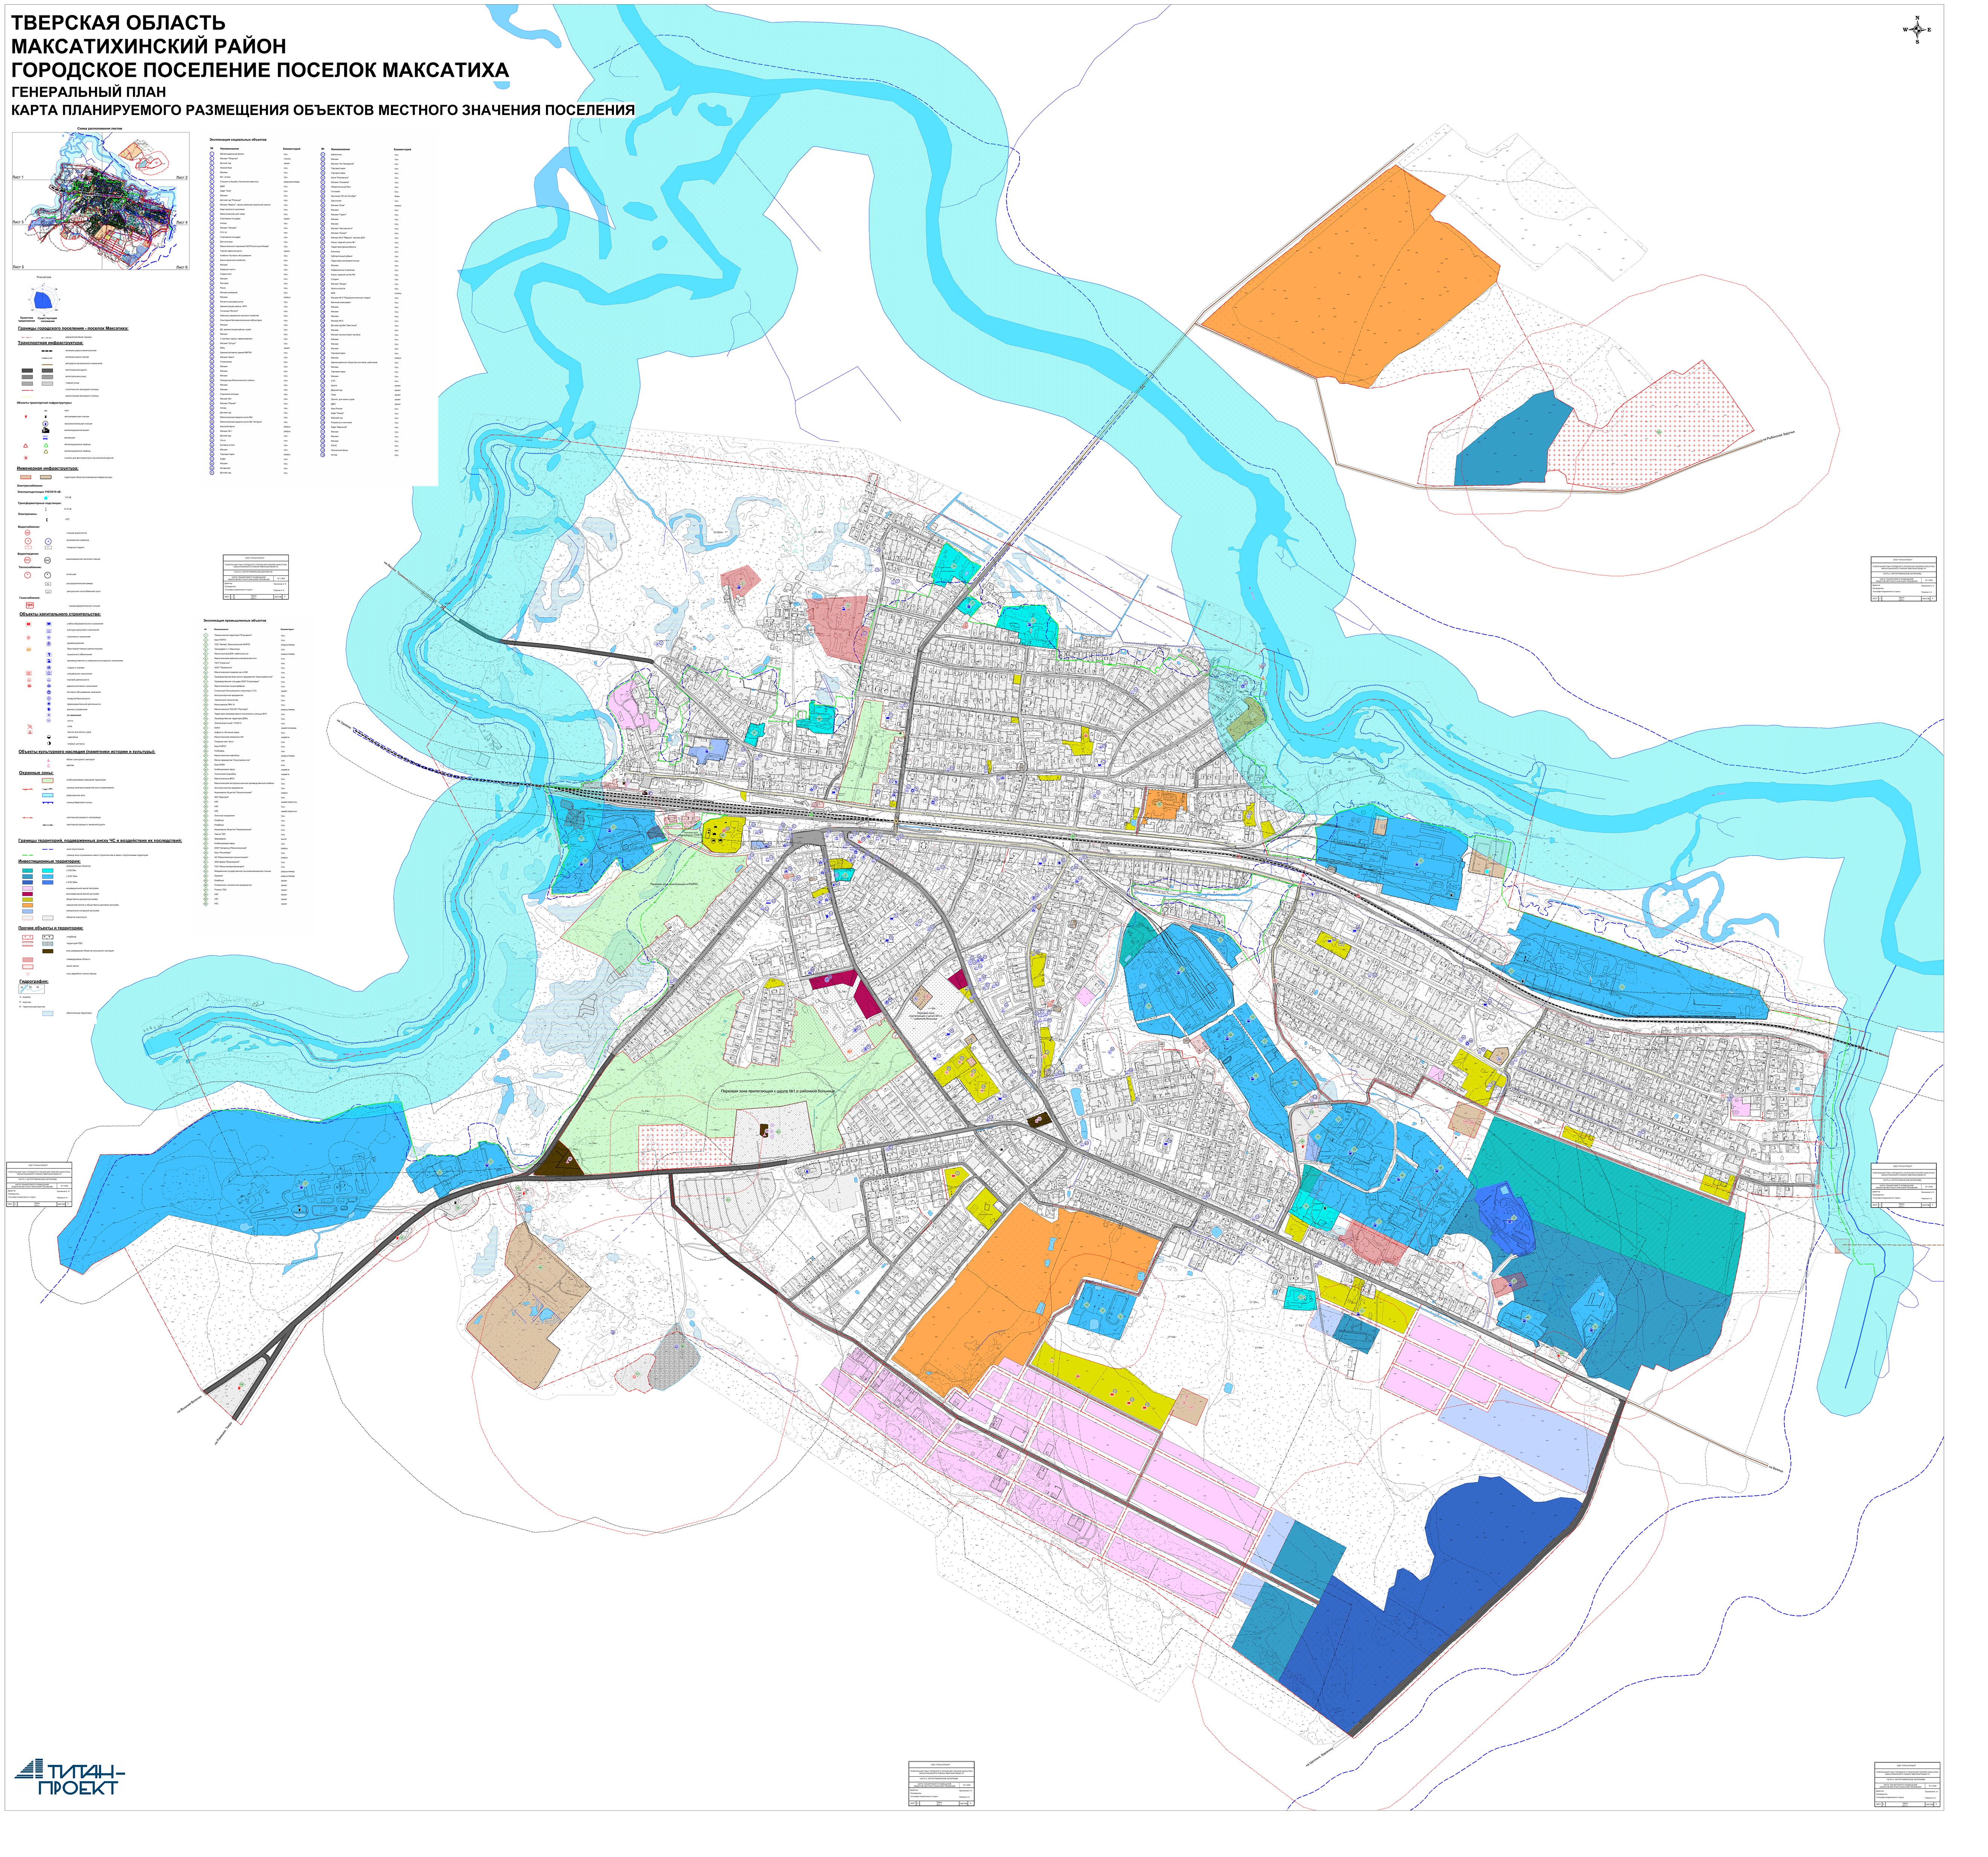This screenshot has height=1857, width=1988.
Task: Click 'Объекты капитального строительства:' legend heading
Action: pos(60,614)
